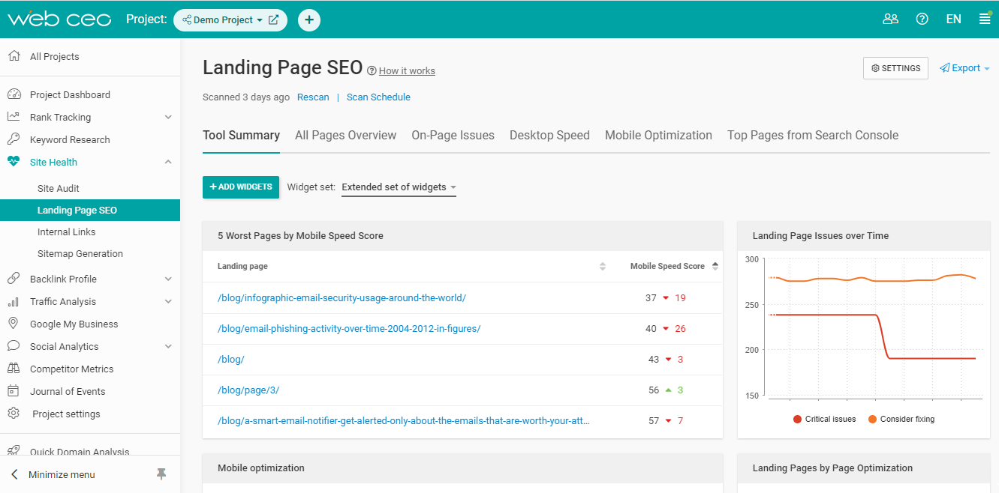Select Site Audit in the sidebar
Screen dimensions: 999x493
[x=59, y=189]
